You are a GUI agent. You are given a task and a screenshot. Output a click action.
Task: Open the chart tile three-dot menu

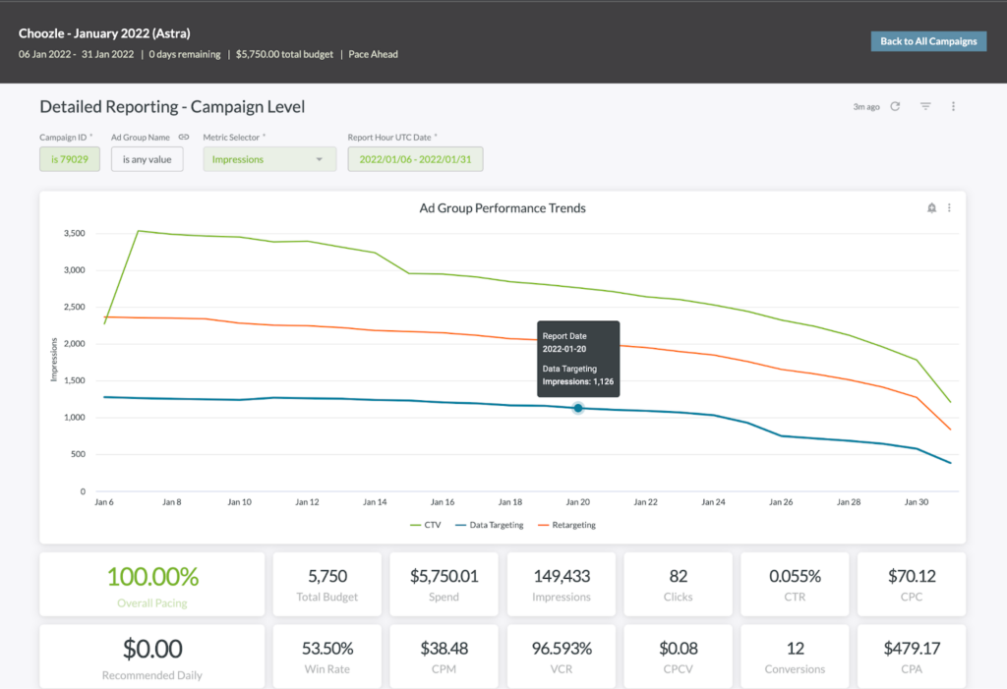pos(949,208)
